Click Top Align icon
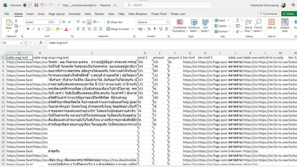This screenshot has height=167, width=297. (78, 22)
